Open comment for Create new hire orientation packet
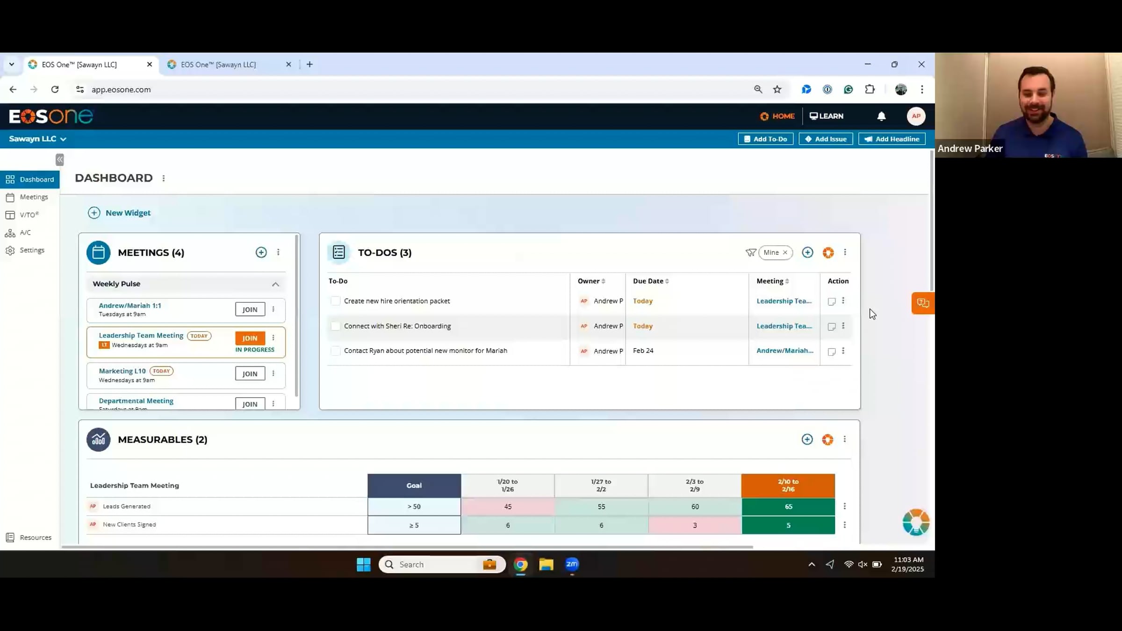 tap(832, 301)
